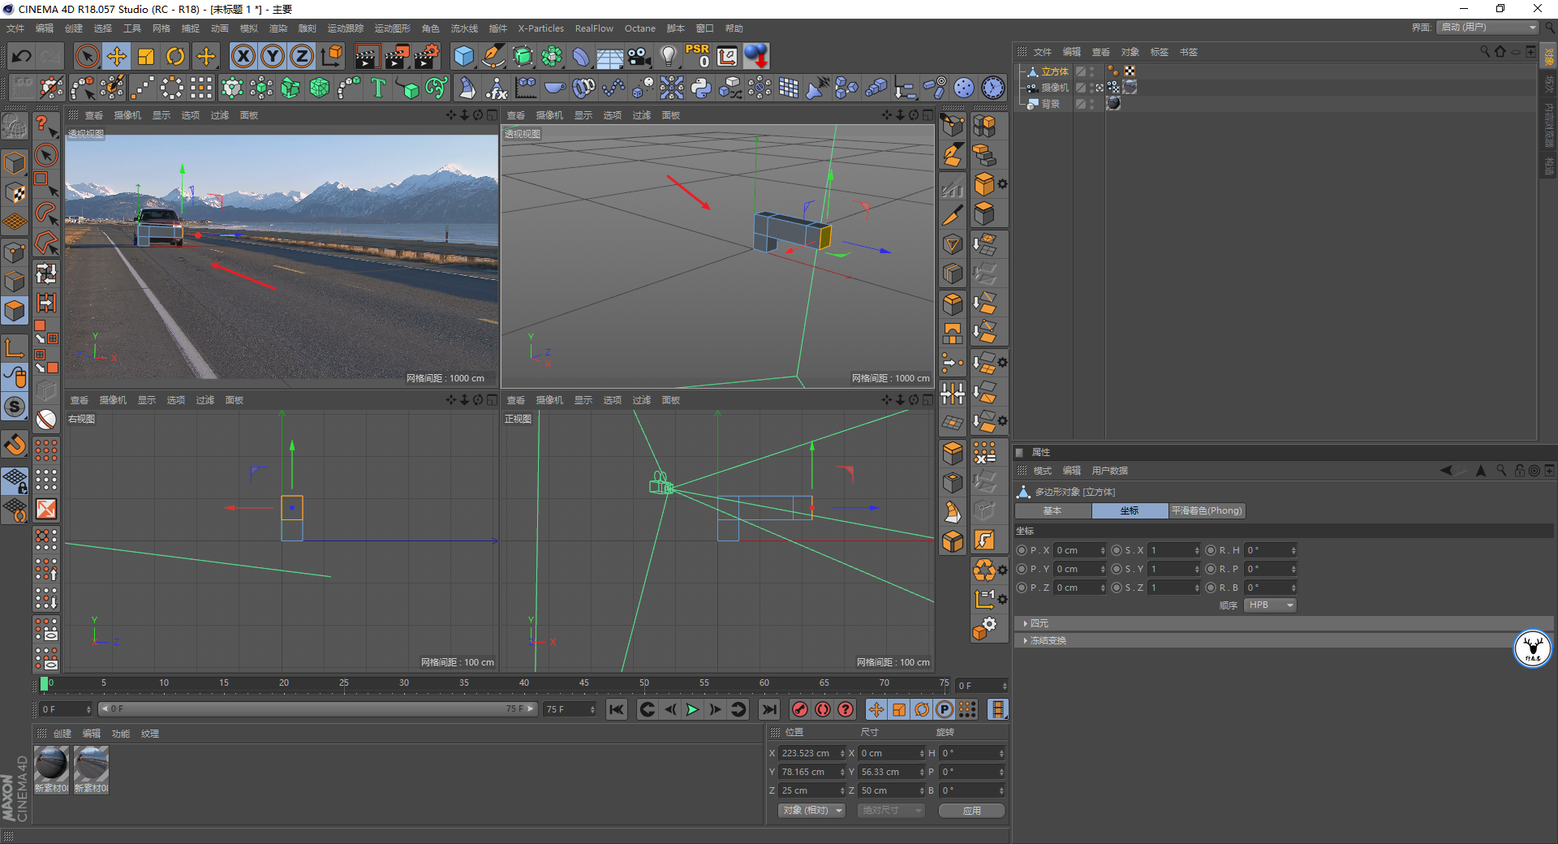1558x844 pixels.
Task: Enable the P.X animation radio dot
Action: [x=1022, y=550]
